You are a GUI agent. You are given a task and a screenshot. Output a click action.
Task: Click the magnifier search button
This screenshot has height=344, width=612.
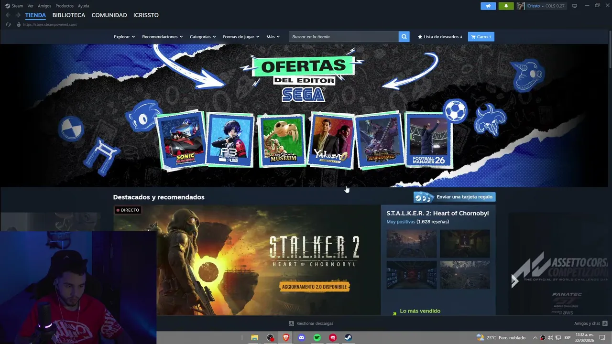[404, 37]
